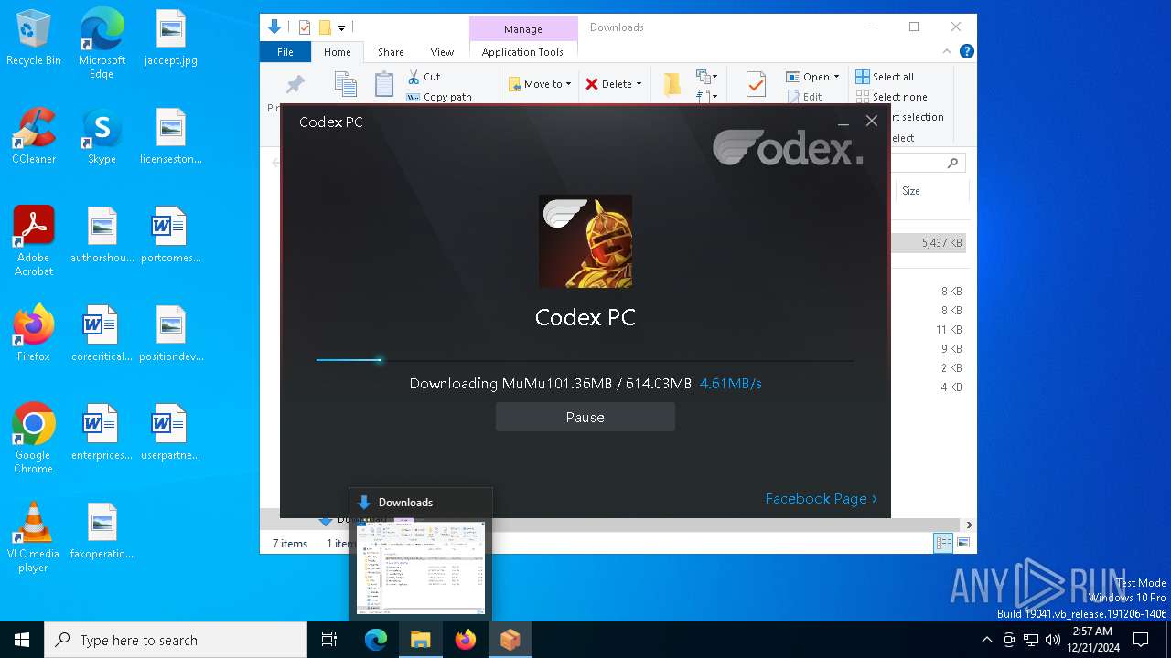Open the Application Tools tab
1171x658 pixels.
pos(522,52)
